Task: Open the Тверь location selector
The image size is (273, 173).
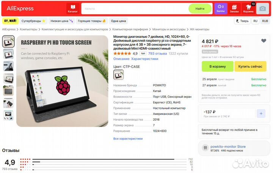Action: tap(242, 21)
